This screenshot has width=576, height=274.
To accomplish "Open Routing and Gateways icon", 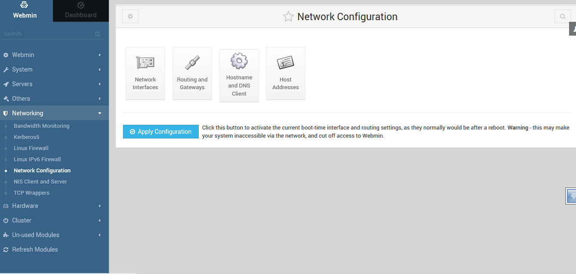I will tap(192, 73).
